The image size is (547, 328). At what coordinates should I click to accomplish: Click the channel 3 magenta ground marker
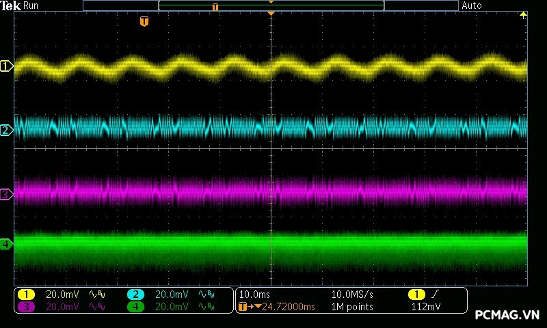point(6,195)
